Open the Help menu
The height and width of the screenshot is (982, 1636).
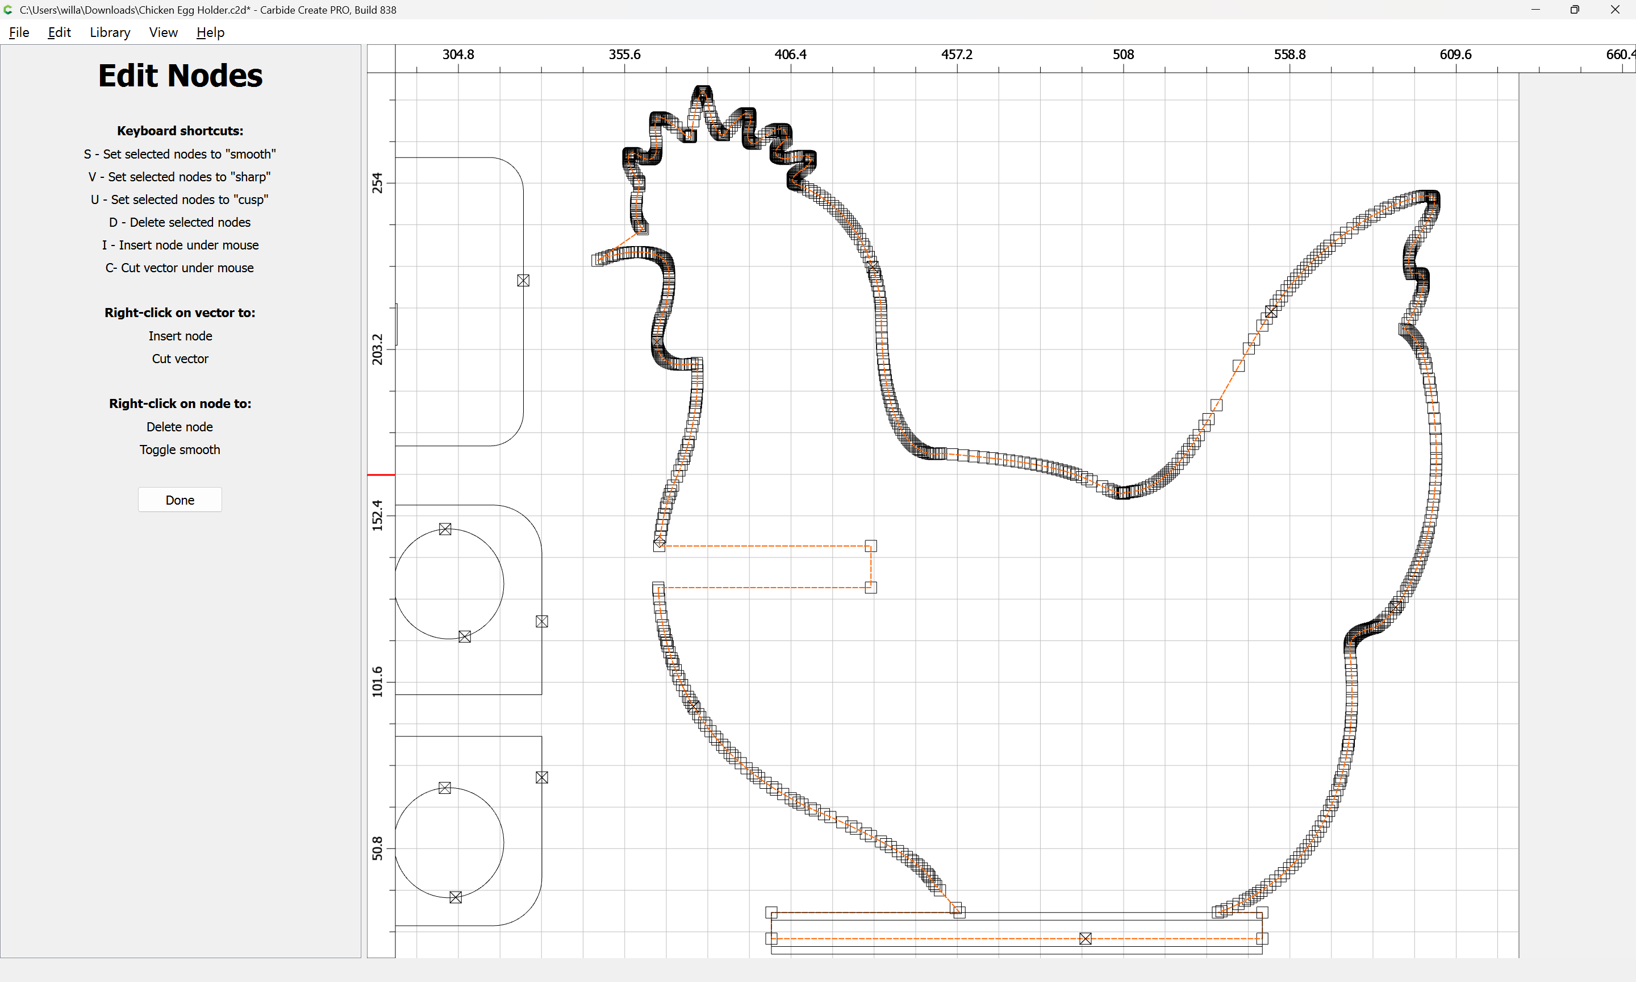[x=210, y=32]
